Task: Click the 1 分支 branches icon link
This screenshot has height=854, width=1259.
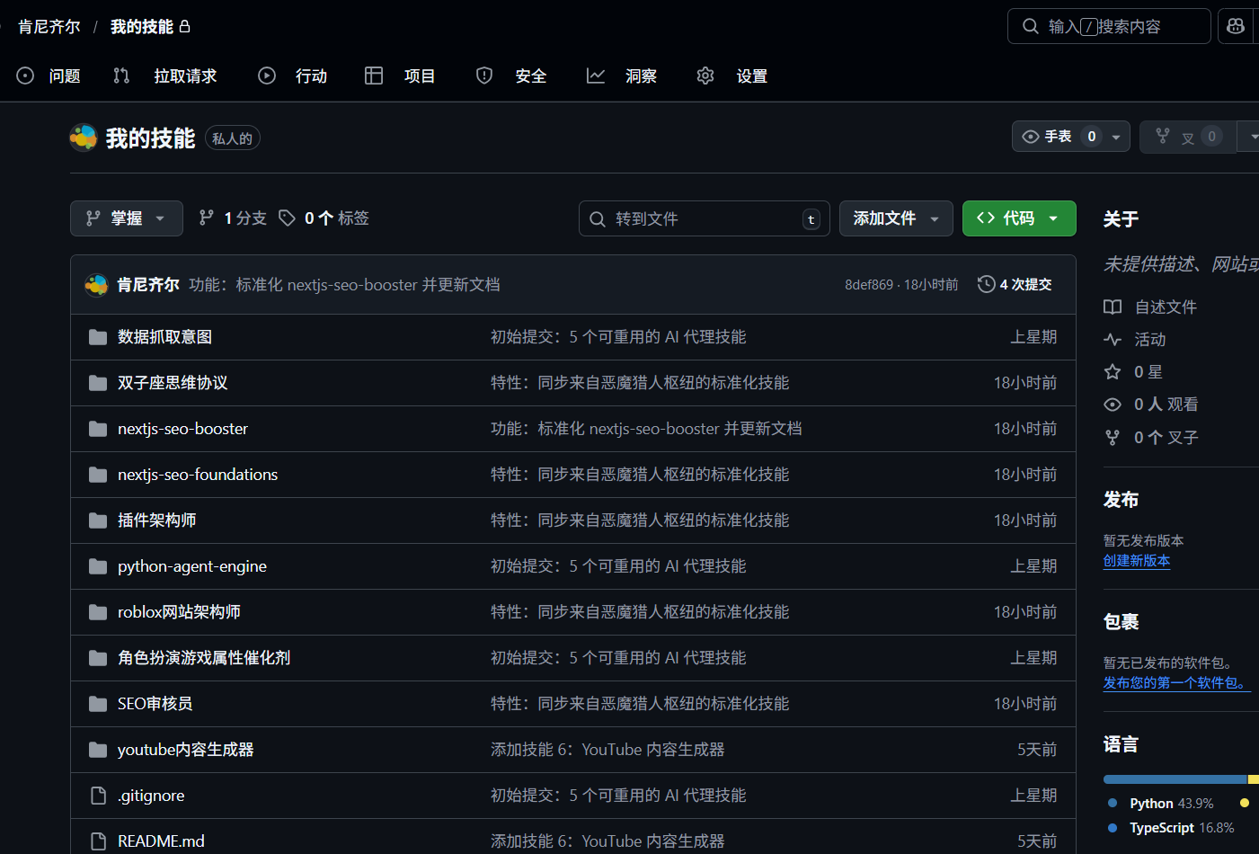Action: coord(207,218)
